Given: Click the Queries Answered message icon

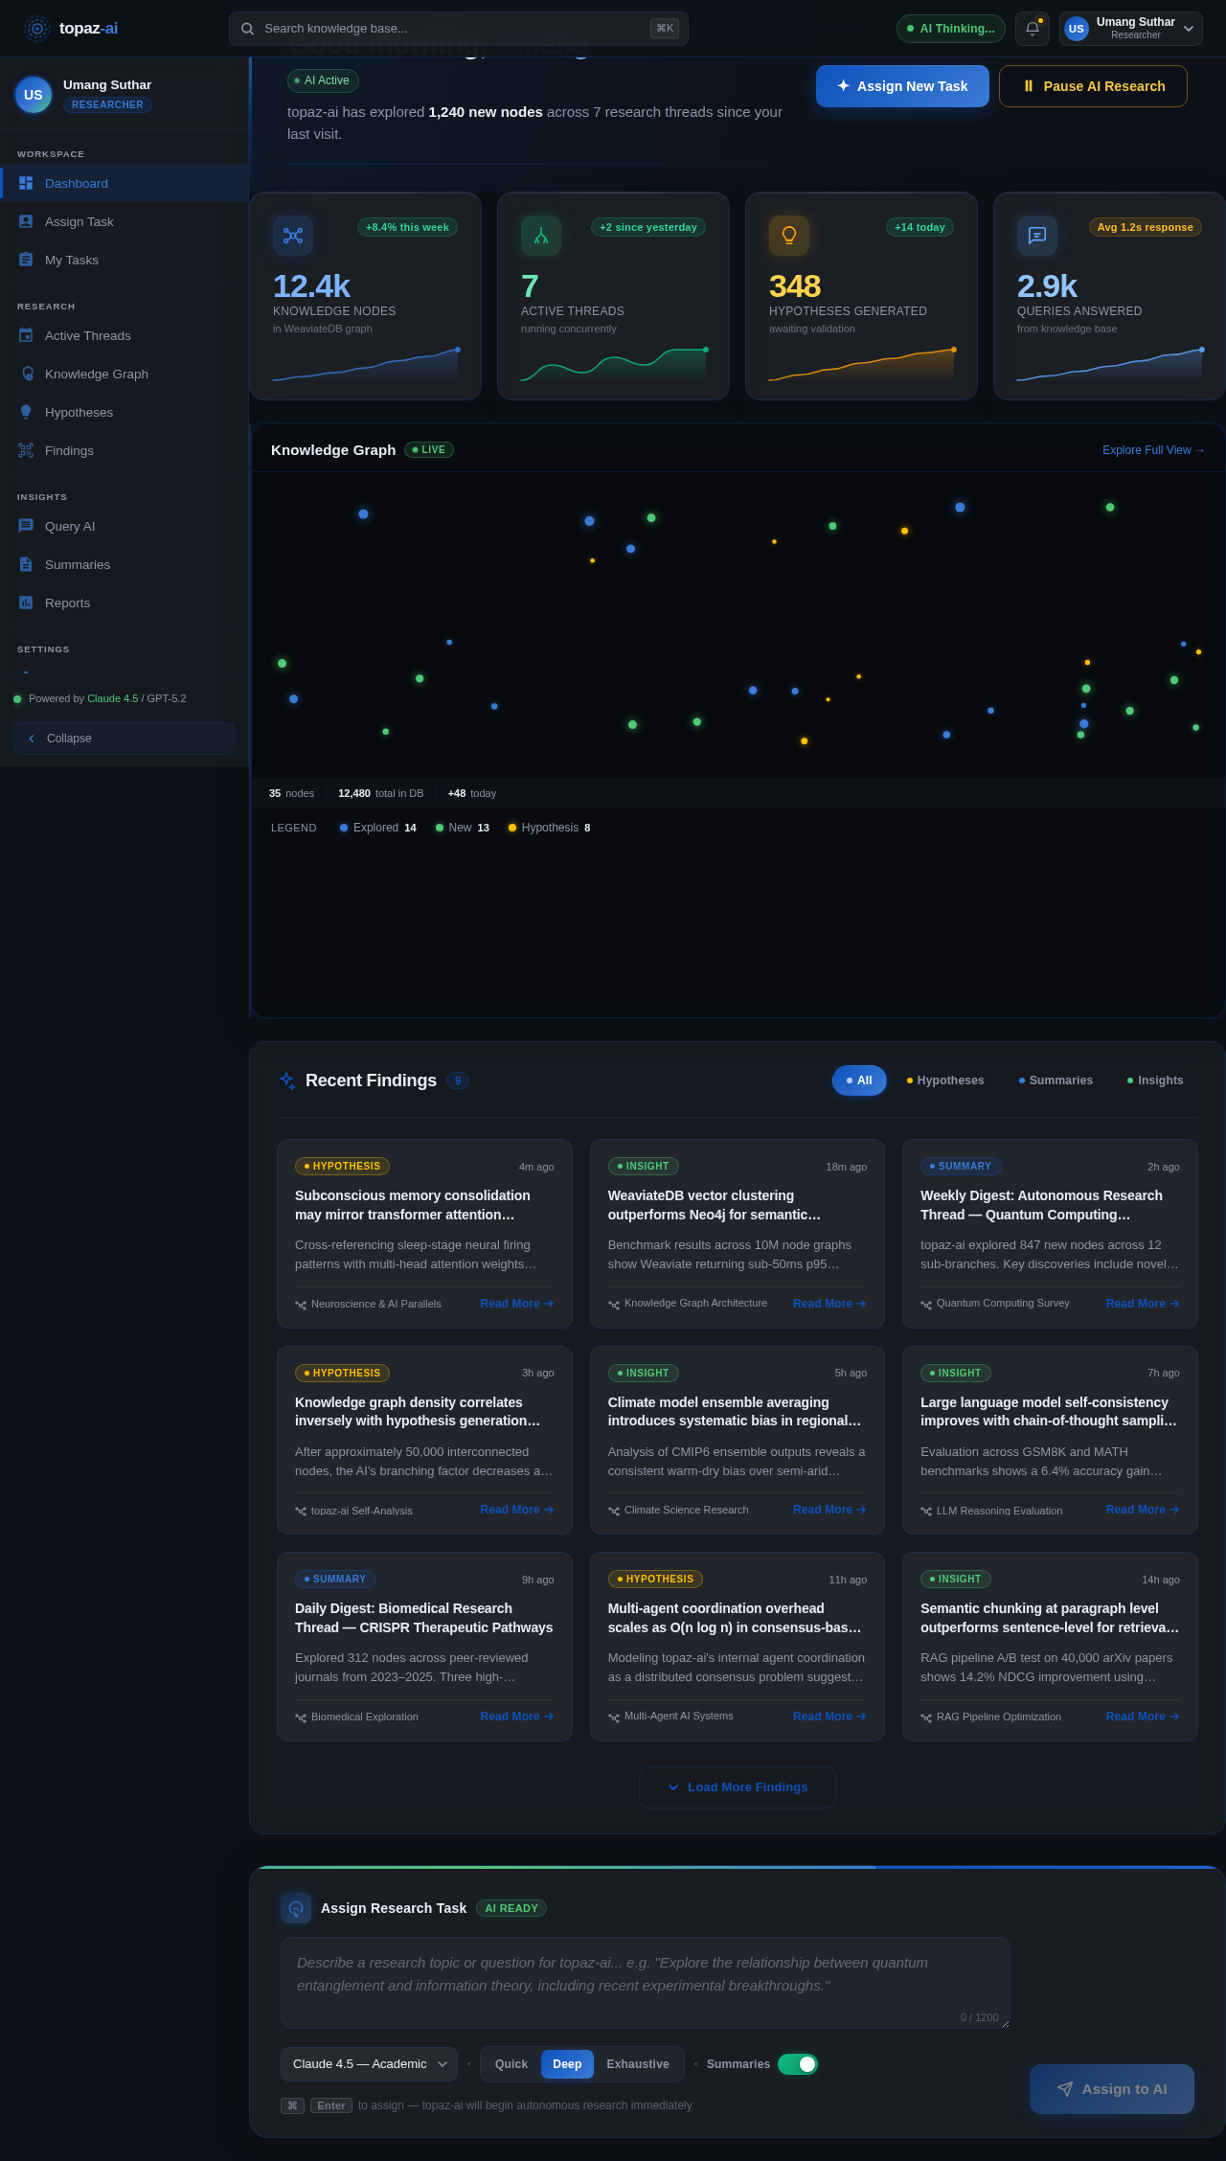Looking at the screenshot, I should coord(1037,236).
